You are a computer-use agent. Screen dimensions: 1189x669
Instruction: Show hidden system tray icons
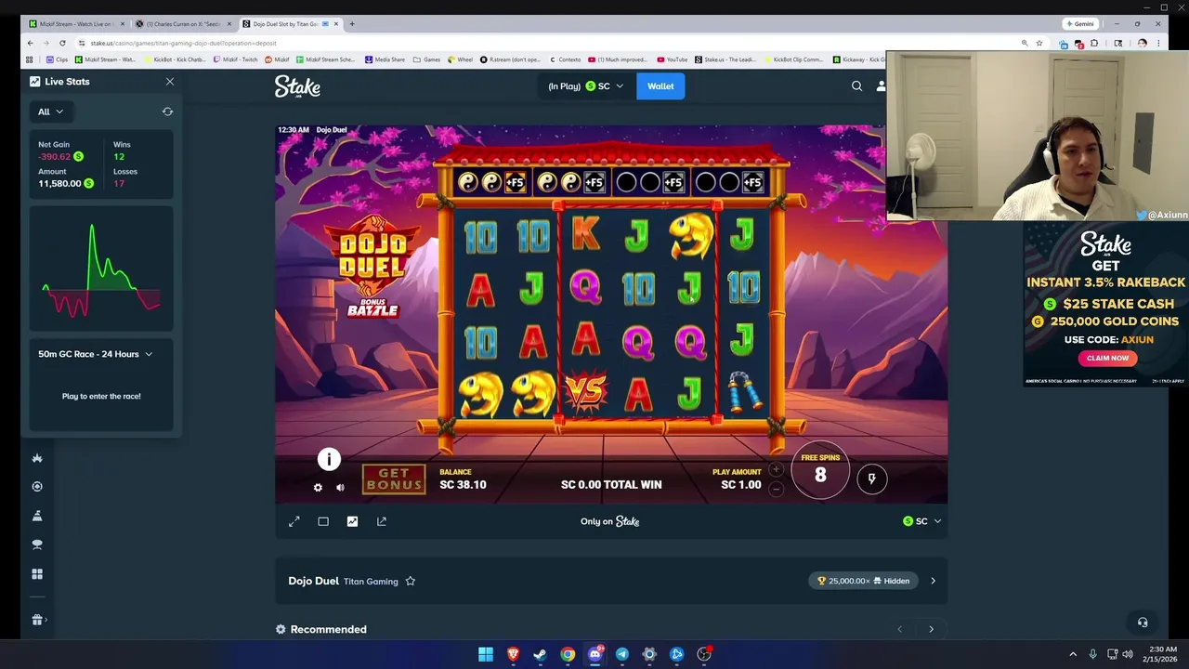coord(1073,654)
